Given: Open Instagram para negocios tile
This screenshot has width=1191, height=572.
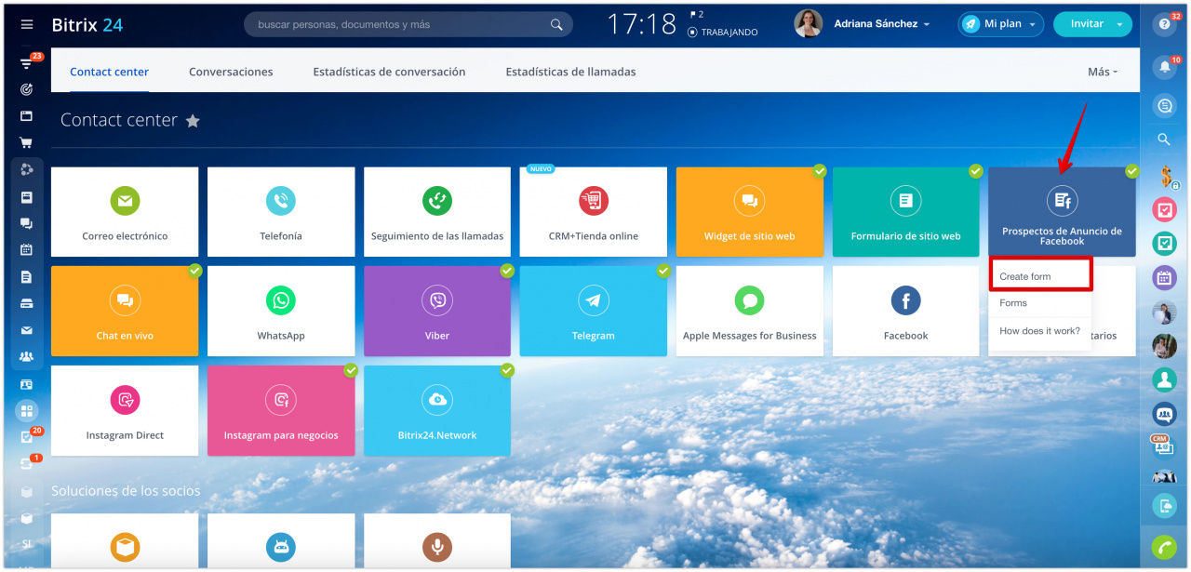Looking at the screenshot, I should pyautogui.click(x=281, y=410).
